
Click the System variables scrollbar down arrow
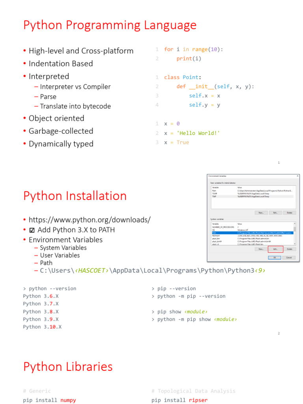295,244
